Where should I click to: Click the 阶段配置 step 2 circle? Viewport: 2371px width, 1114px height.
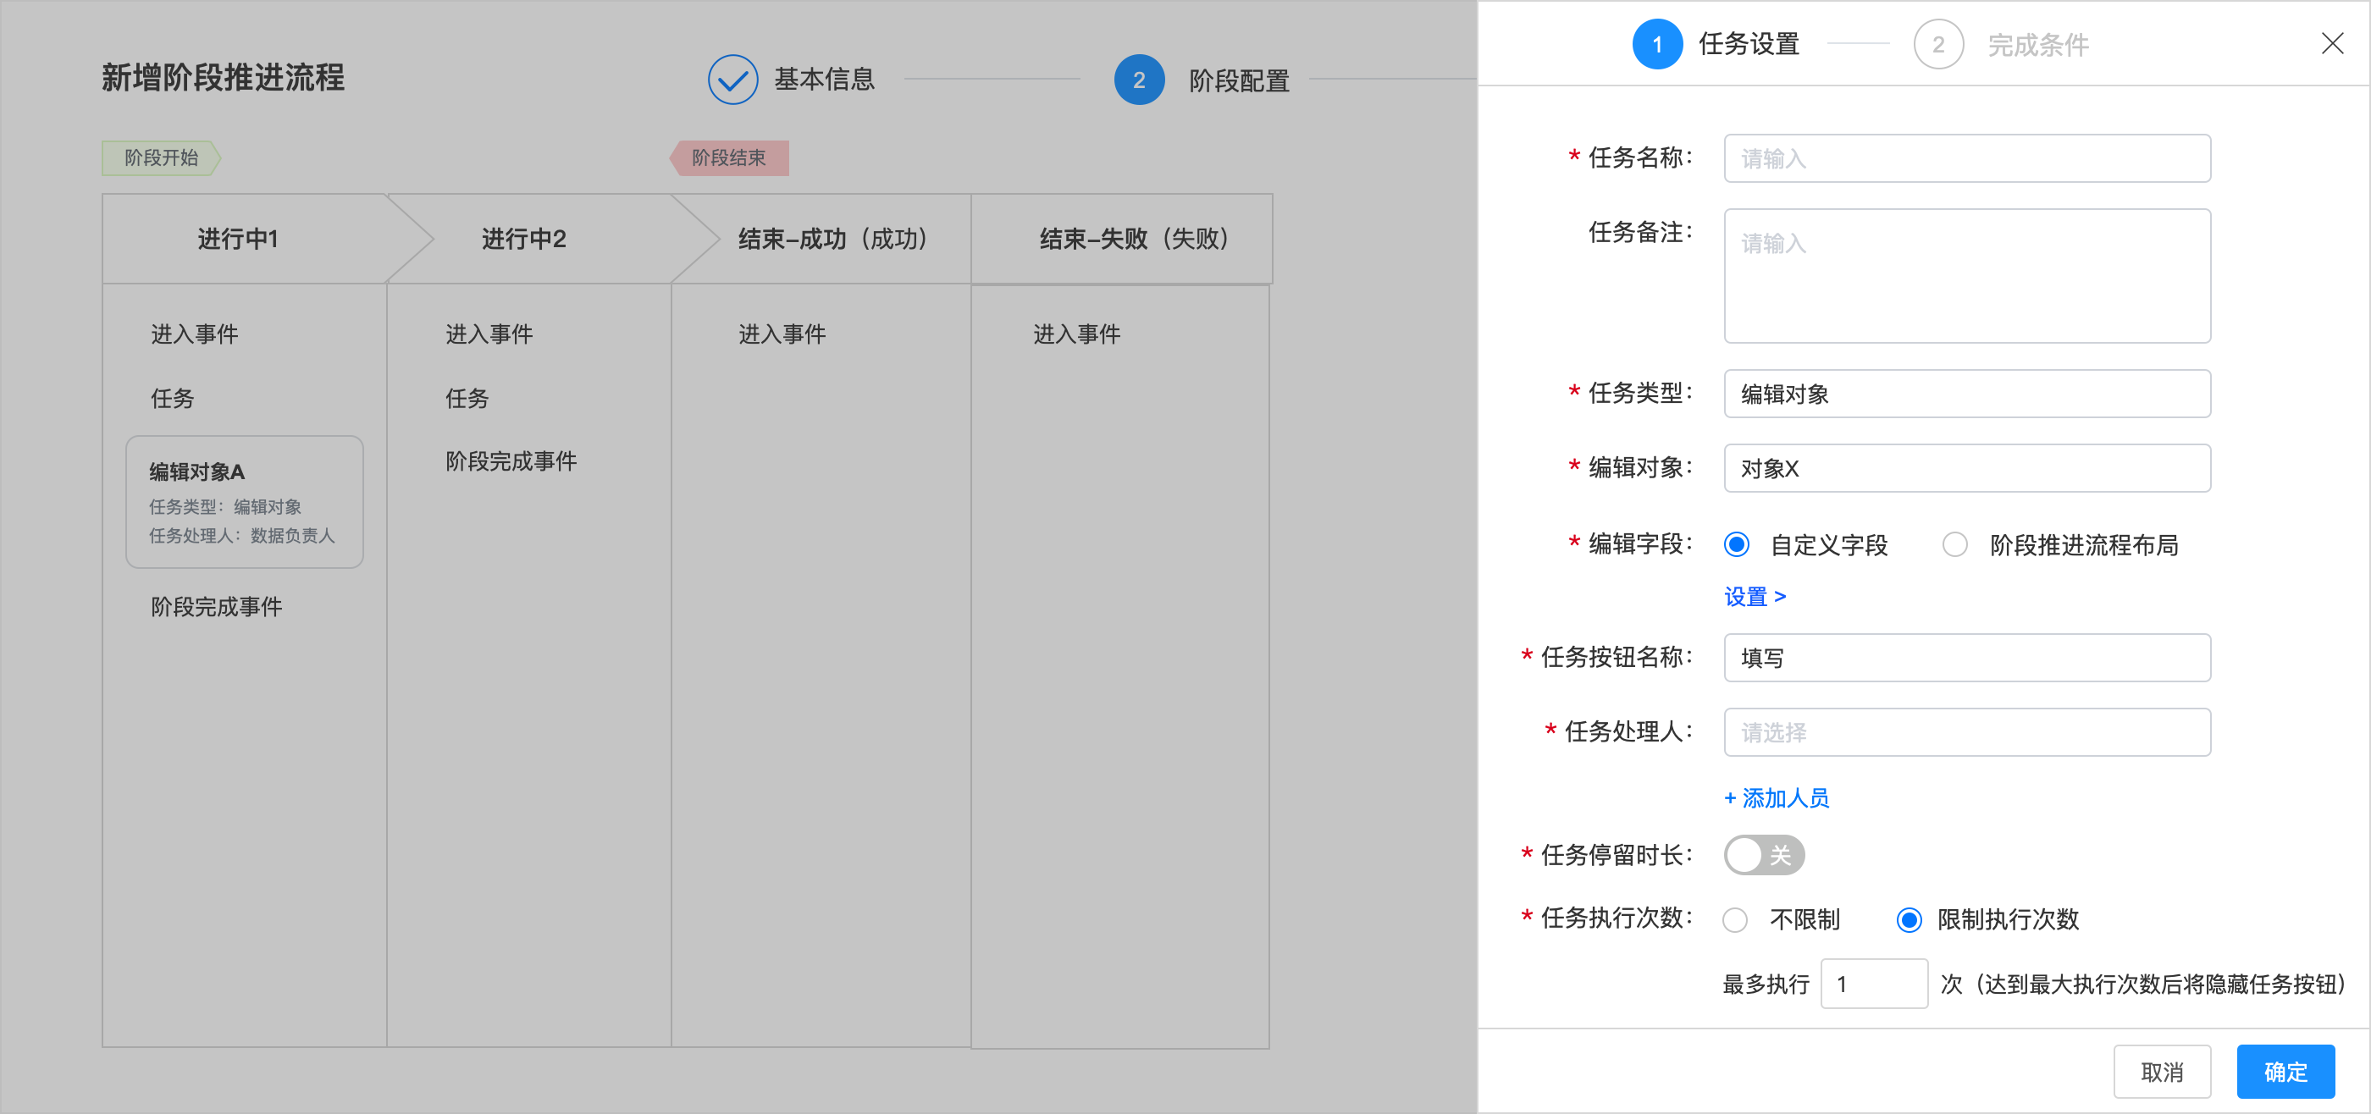tap(1139, 80)
